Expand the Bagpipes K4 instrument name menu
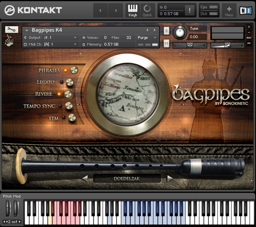The width and height of the screenshot is (256, 227). pyautogui.click(x=27, y=30)
